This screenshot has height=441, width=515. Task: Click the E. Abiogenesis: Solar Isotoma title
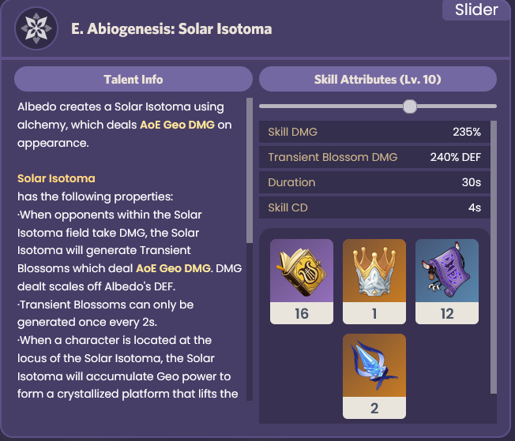(x=171, y=29)
